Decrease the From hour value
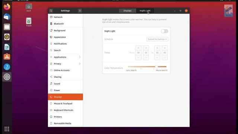The image size is (238, 134). point(138,58)
